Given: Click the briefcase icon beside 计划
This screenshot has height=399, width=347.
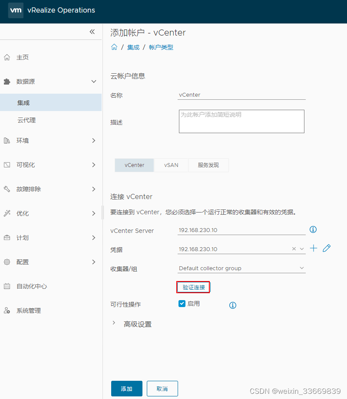Looking at the screenshot, I should (x=7, y=238).
